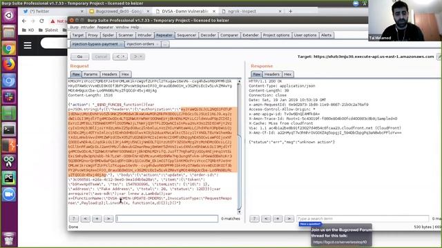Click the '+' search options in response panel
Image resolution: width=442 pixels, height=248 pixels.
coord(278,218)
